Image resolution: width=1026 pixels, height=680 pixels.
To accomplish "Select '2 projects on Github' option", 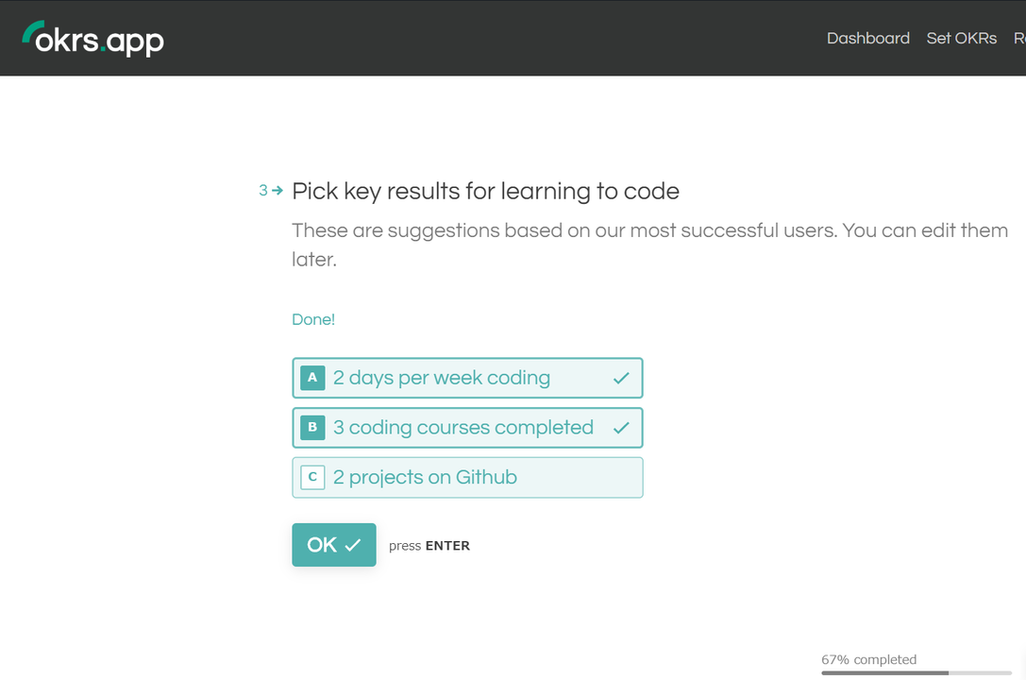I will 467,477.
